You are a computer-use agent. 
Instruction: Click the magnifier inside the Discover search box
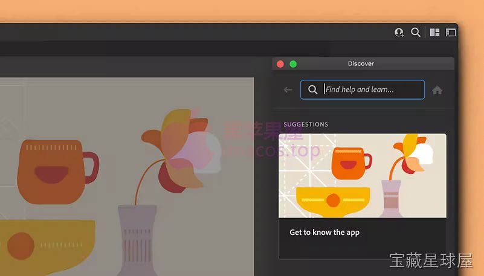pos(312,90)
